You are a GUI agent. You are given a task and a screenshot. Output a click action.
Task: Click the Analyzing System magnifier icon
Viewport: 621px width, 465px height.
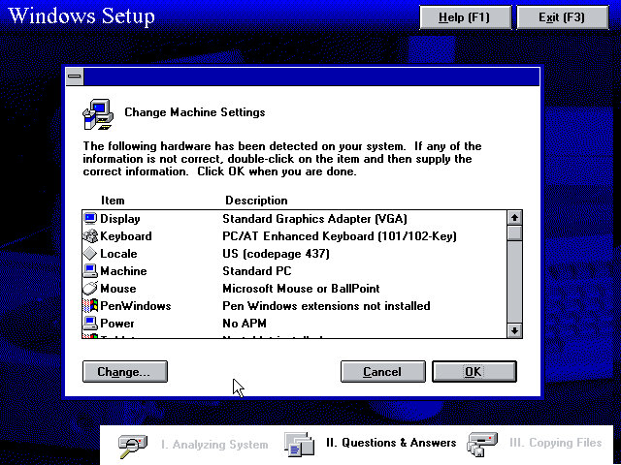(x=132, y=444)
